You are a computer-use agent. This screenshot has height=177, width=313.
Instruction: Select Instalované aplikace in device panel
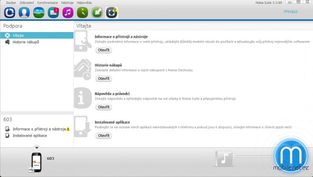30,136
